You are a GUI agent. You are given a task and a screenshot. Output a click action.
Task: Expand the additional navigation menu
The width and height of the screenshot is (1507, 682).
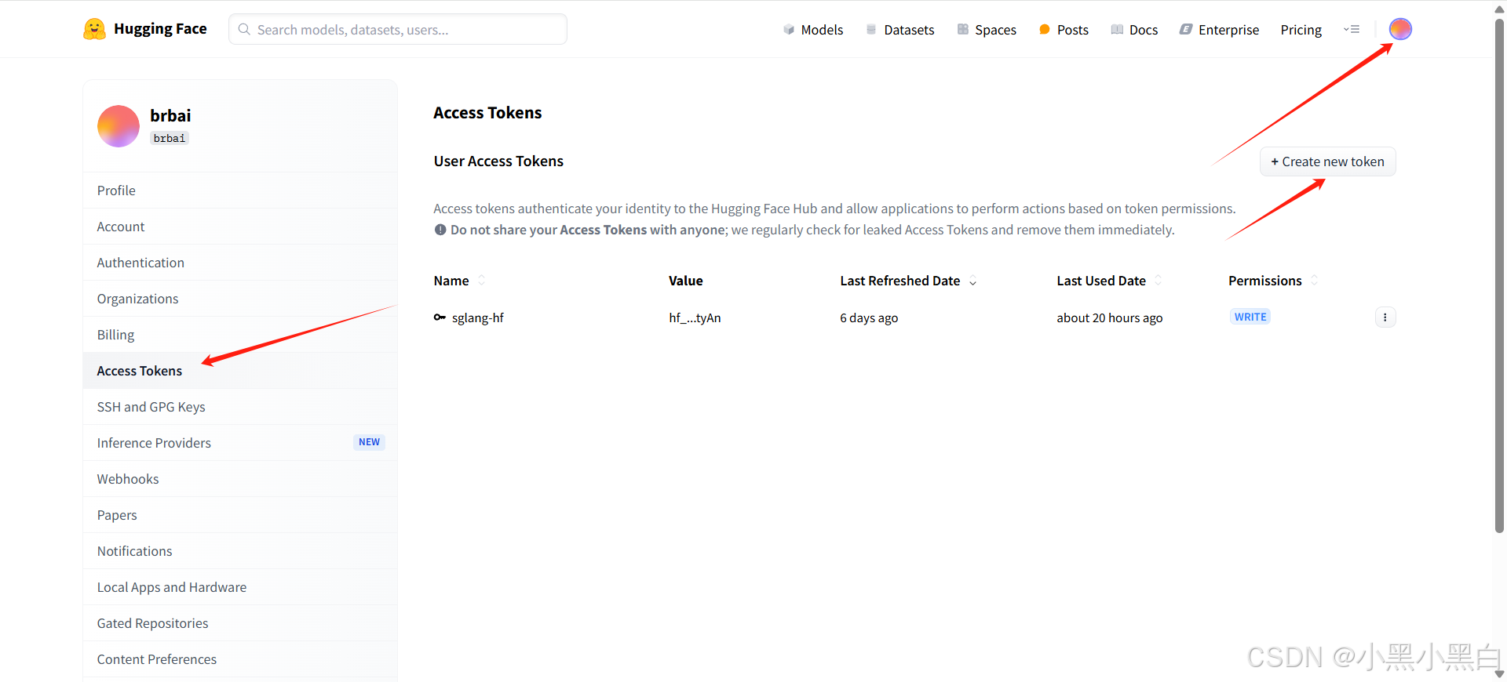click(1352, 30)
